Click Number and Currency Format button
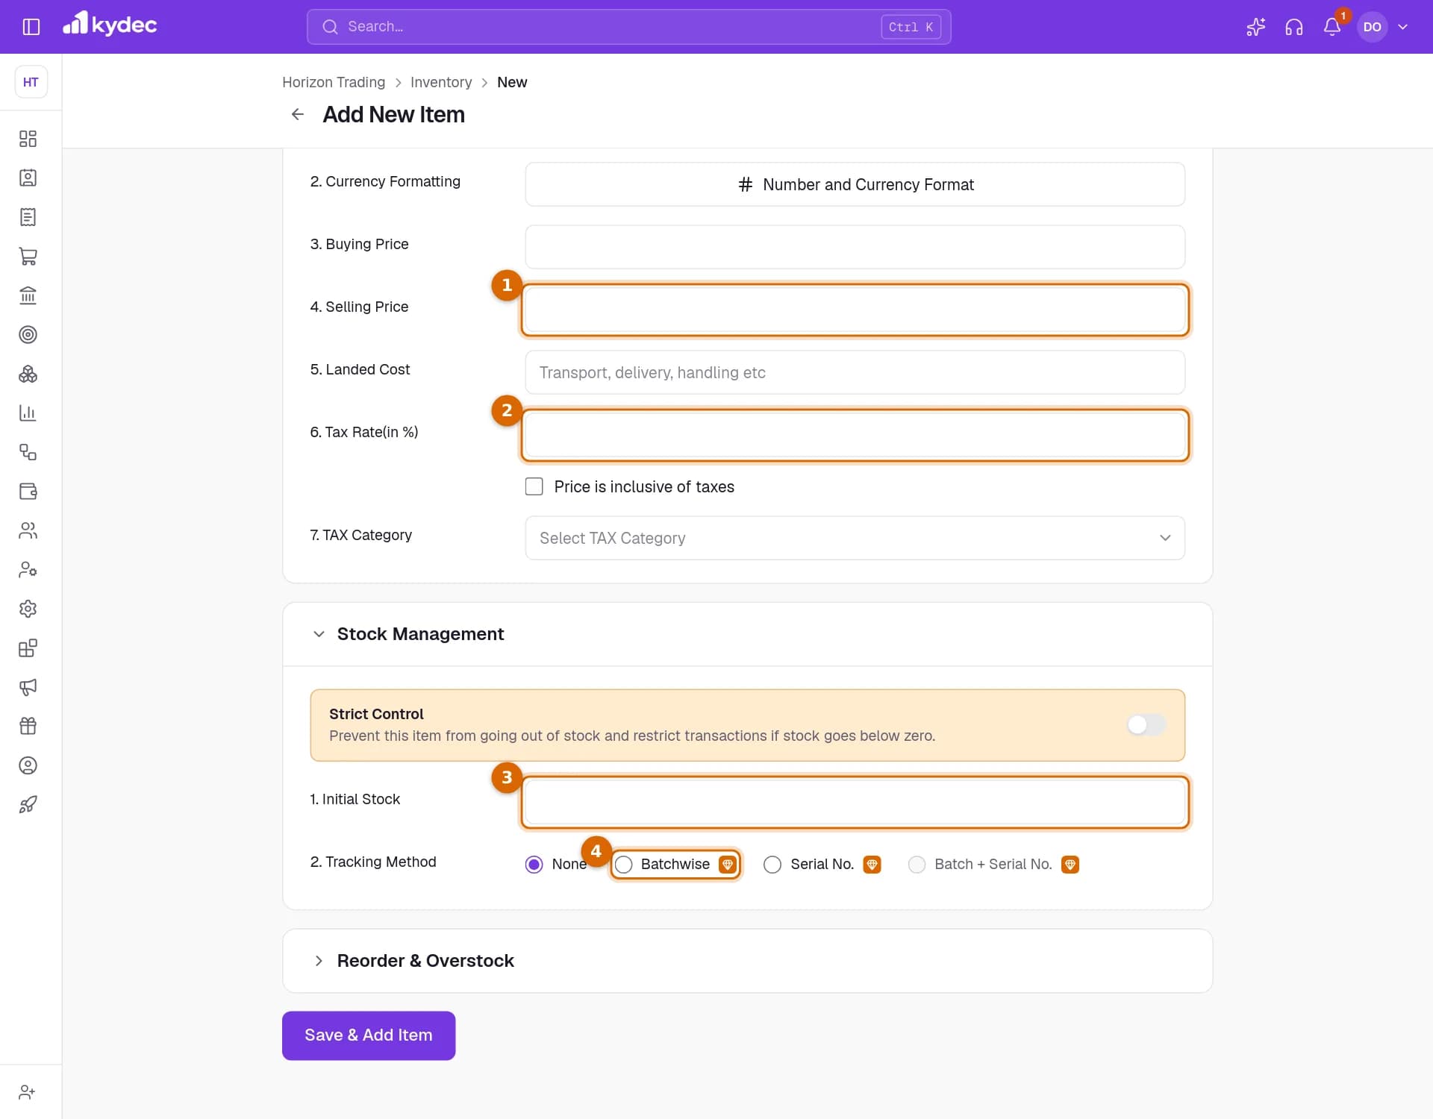This screenshot has width=1433, height=1119. [855, 184]
